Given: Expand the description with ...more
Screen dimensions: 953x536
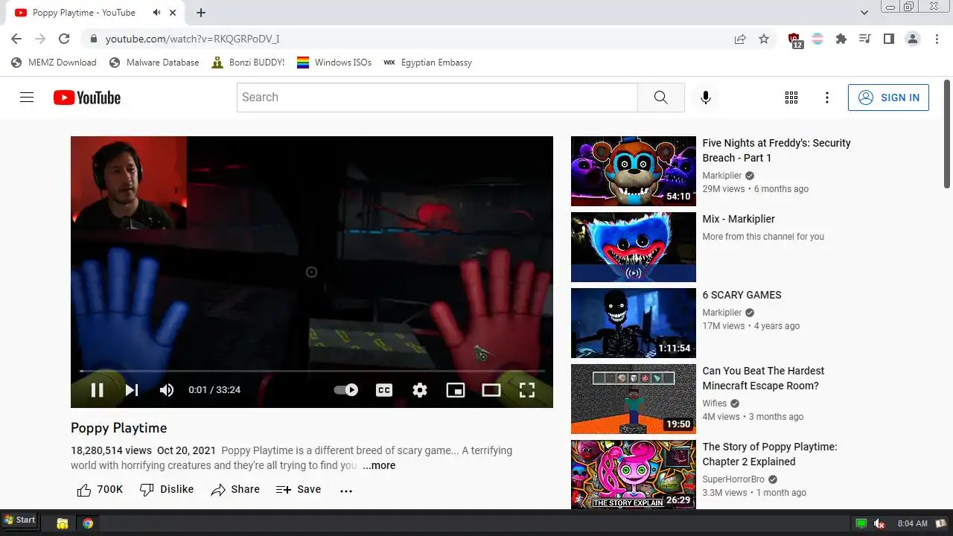Looking at the screenshot, I should [379, 465].
